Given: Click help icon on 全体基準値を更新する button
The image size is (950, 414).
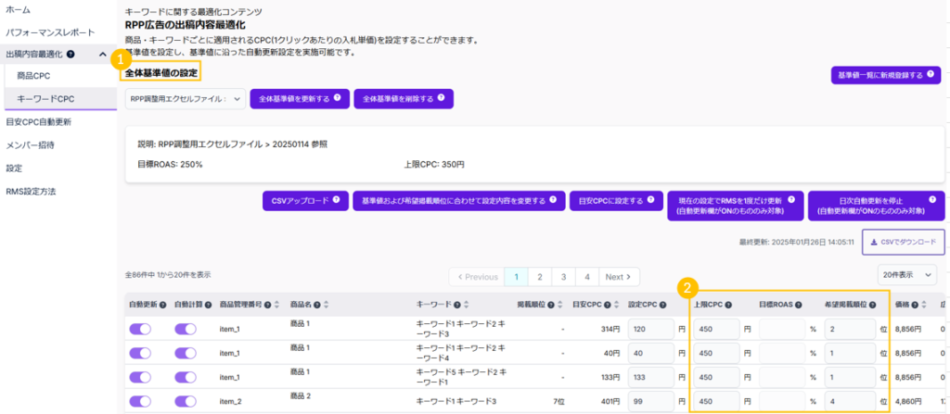Looking at the screenshot, I should click(x=338, y=98).
